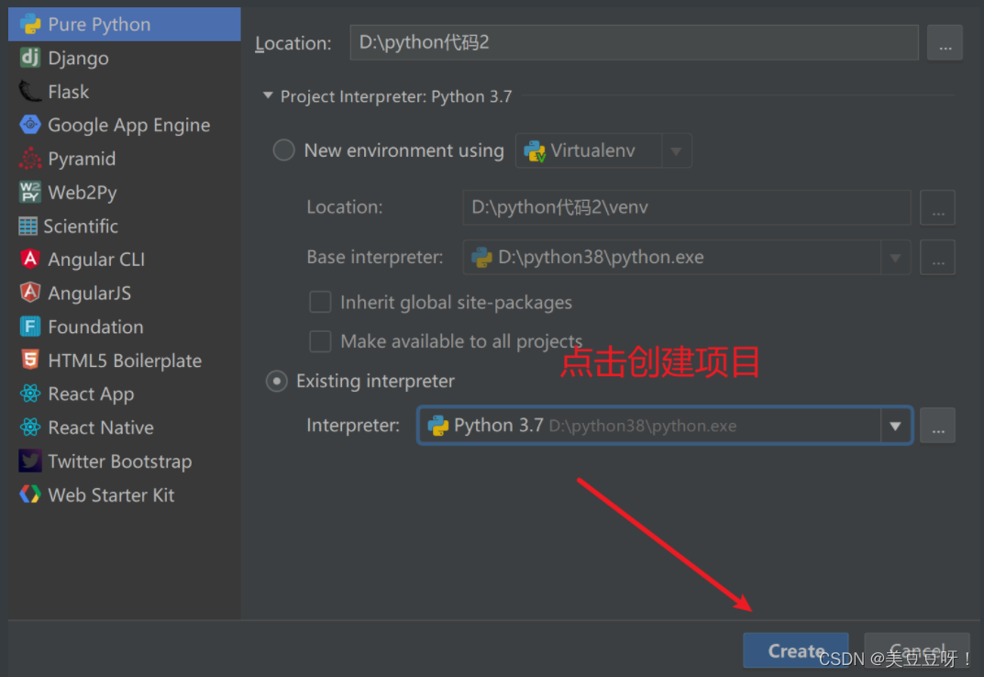Click the Google App Engine icon
Image resolution: width=984 pixels, height=677 pixels.
tap(30, 125)
